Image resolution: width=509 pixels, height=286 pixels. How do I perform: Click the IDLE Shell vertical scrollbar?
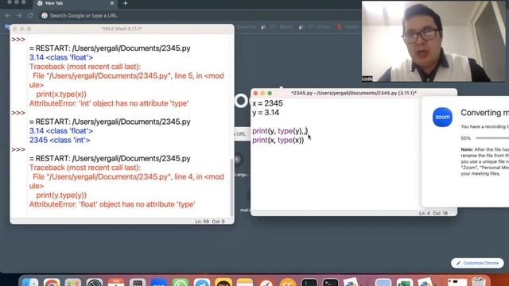click(231, 187)
